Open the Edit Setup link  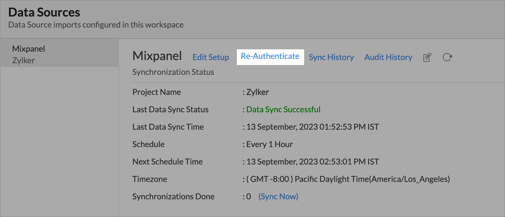click(211, 57)
